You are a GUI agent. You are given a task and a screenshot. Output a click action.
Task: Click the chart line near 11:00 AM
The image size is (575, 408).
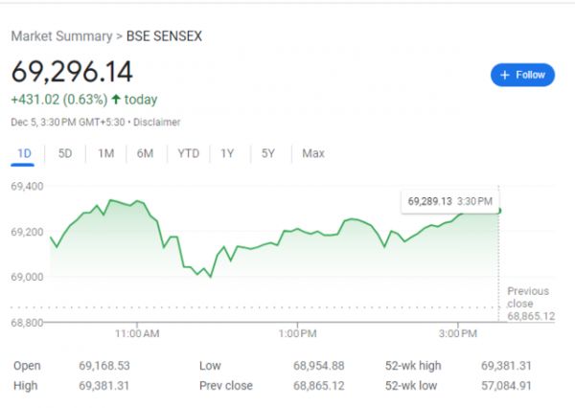click(x=137, y=202)
